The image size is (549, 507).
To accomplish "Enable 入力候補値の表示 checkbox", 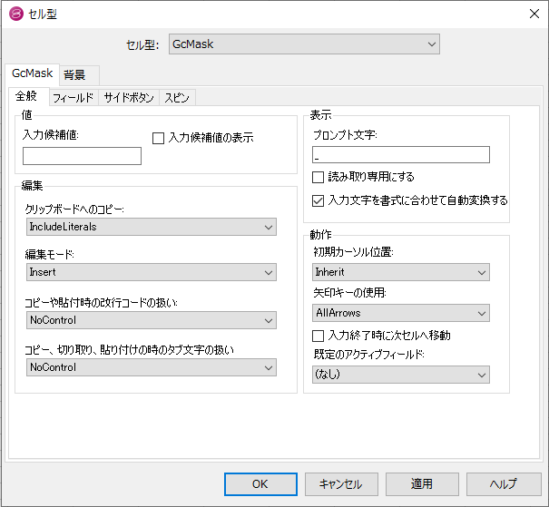I will point(158,138).
